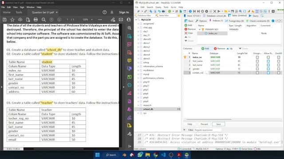
Task: Check Unsigned for gender column
Action: point(257,69)
